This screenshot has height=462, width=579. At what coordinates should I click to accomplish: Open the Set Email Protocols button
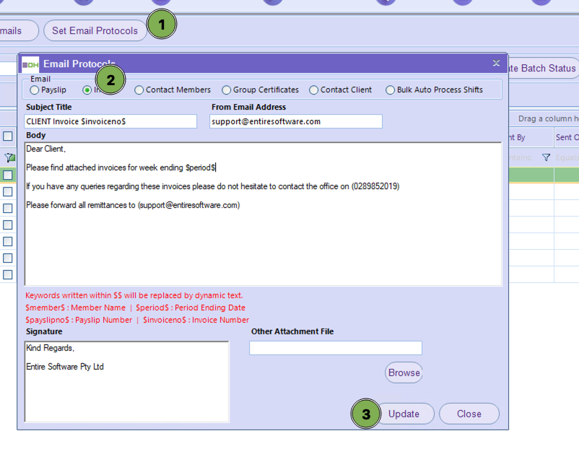[x=95, y=30]
